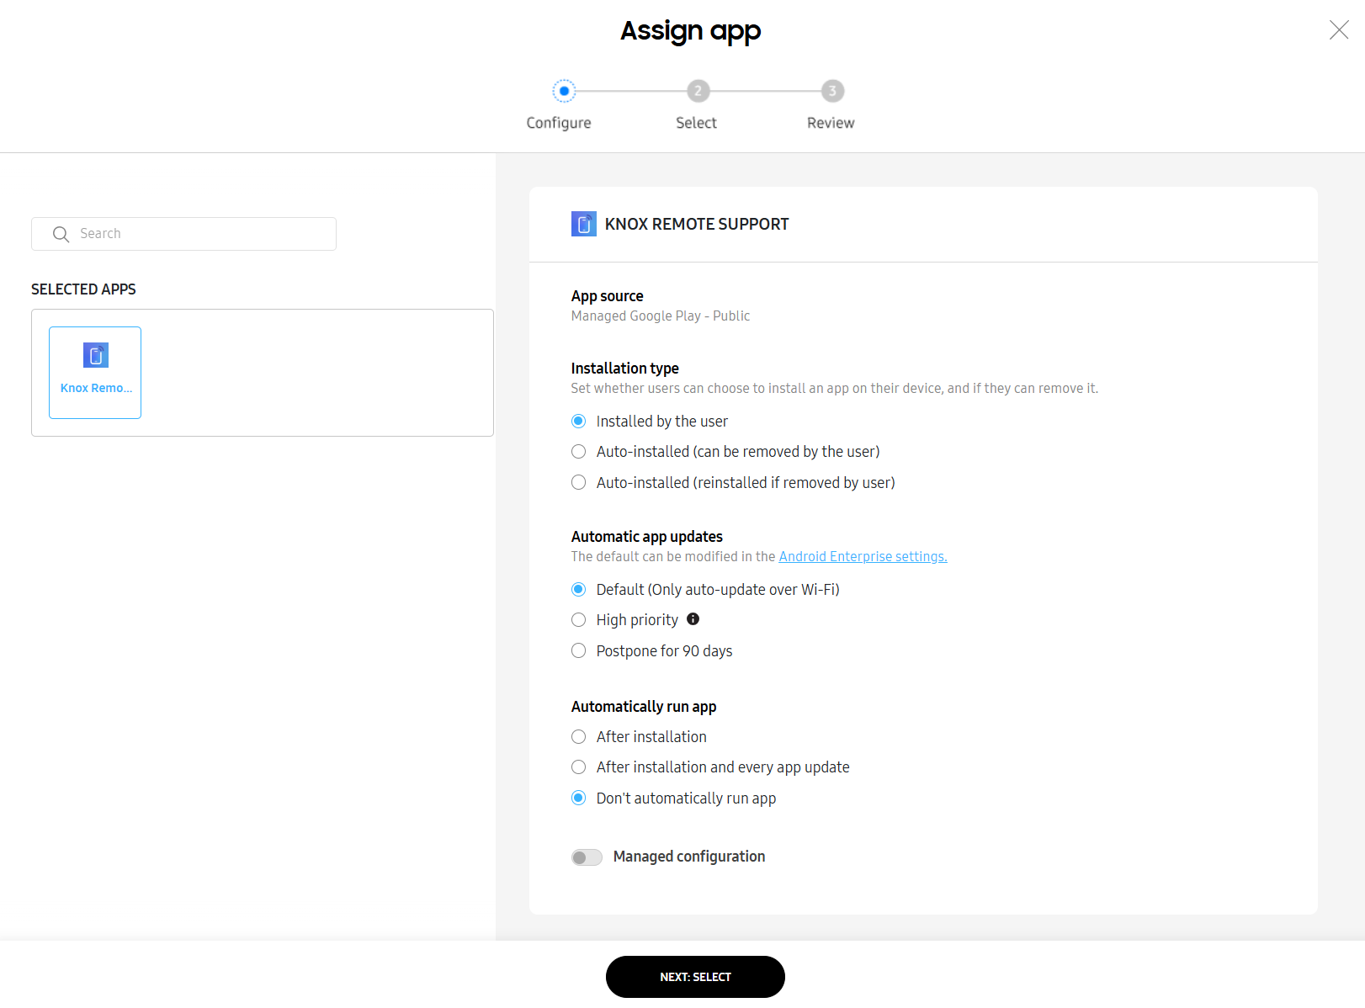The width and height of the screenshot is (1365, 1008).
Task: Click the SELECTED APPS heading
Action: [x=83, y=289]
